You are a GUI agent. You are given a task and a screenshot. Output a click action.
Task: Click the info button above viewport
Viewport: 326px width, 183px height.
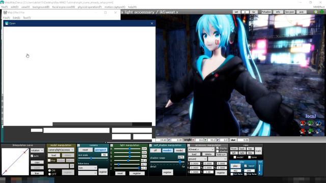pyautogui.click(x=278, y=12)
